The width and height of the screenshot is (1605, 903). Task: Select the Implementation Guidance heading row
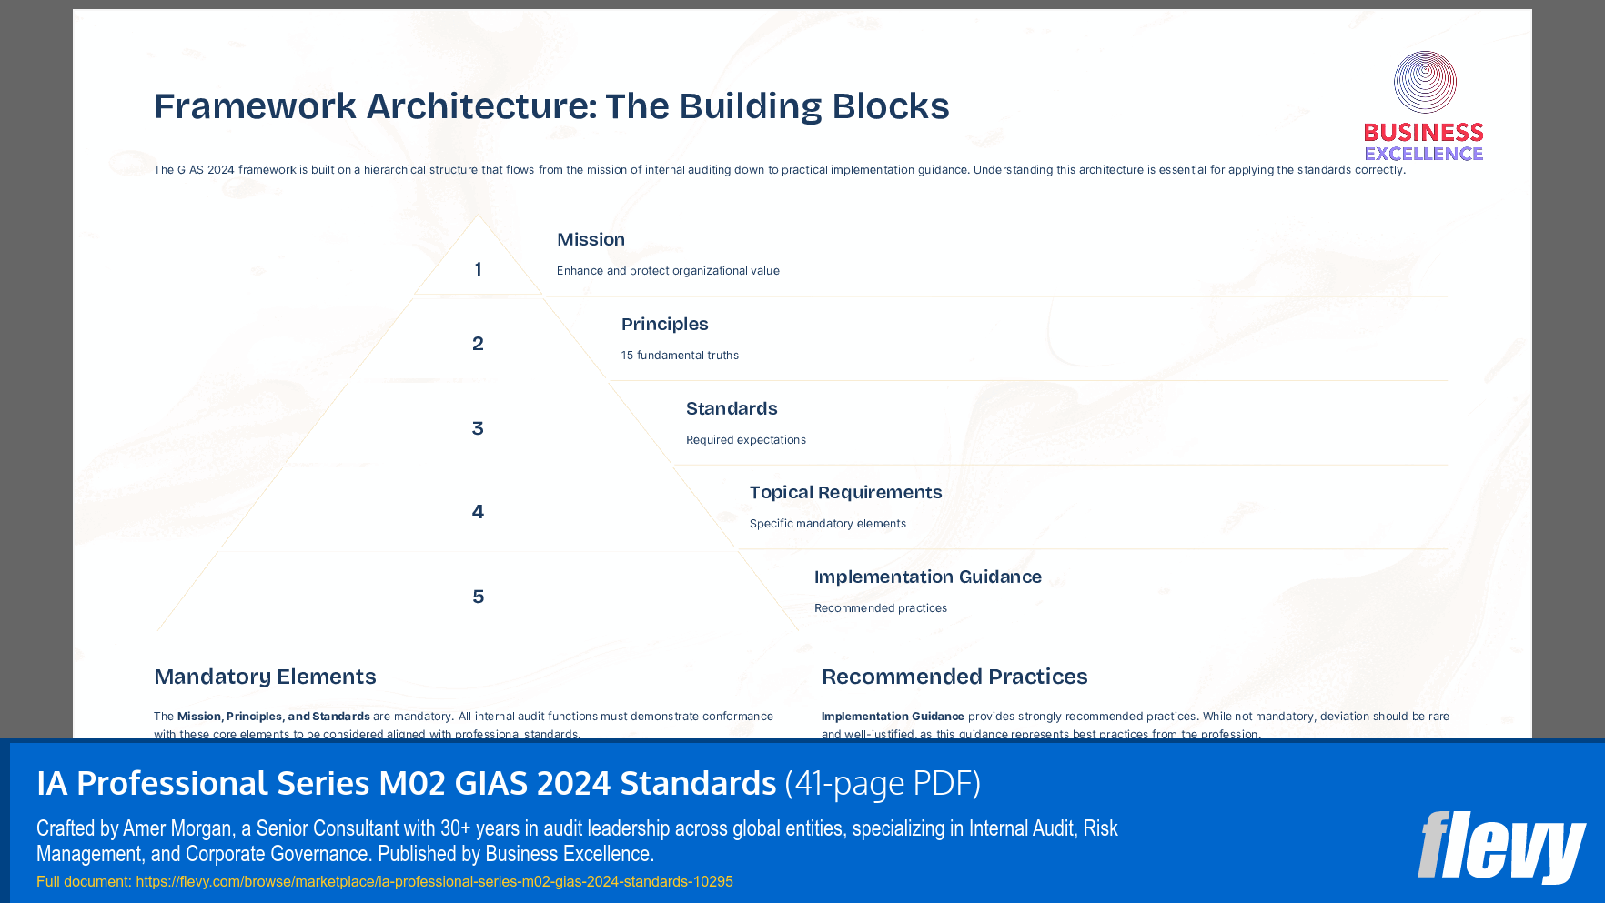pyautogui.click(x=928, y=577)
